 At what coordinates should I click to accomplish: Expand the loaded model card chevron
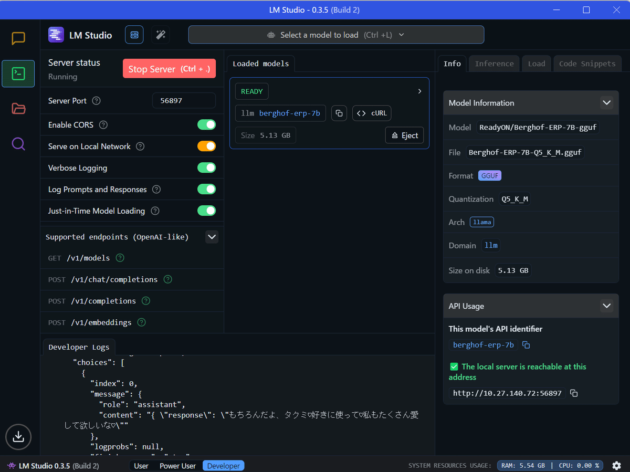419,91
